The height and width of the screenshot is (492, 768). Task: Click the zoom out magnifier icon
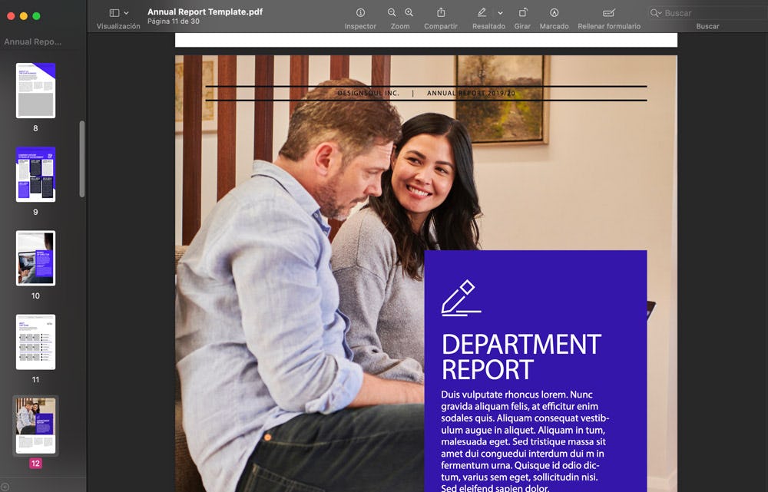[392, 13]
